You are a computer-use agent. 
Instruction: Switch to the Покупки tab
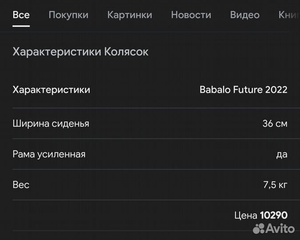(x=68, y=15)
